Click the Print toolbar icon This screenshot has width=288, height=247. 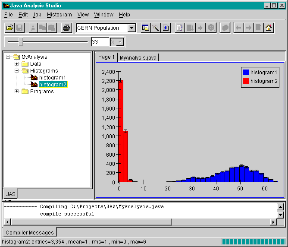66,28
